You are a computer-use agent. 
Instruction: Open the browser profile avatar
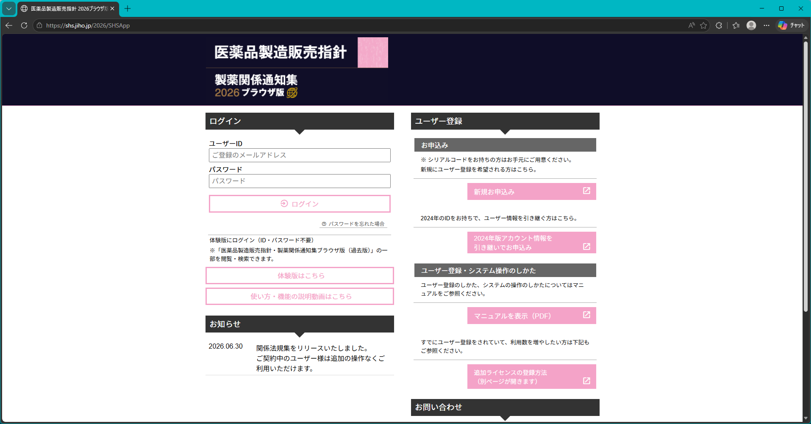pos(751,25)
